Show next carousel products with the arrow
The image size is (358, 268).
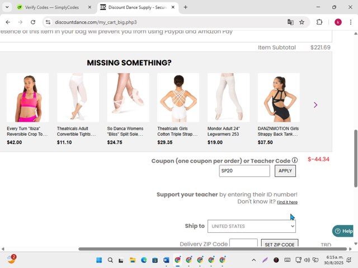tap(315, 105)
